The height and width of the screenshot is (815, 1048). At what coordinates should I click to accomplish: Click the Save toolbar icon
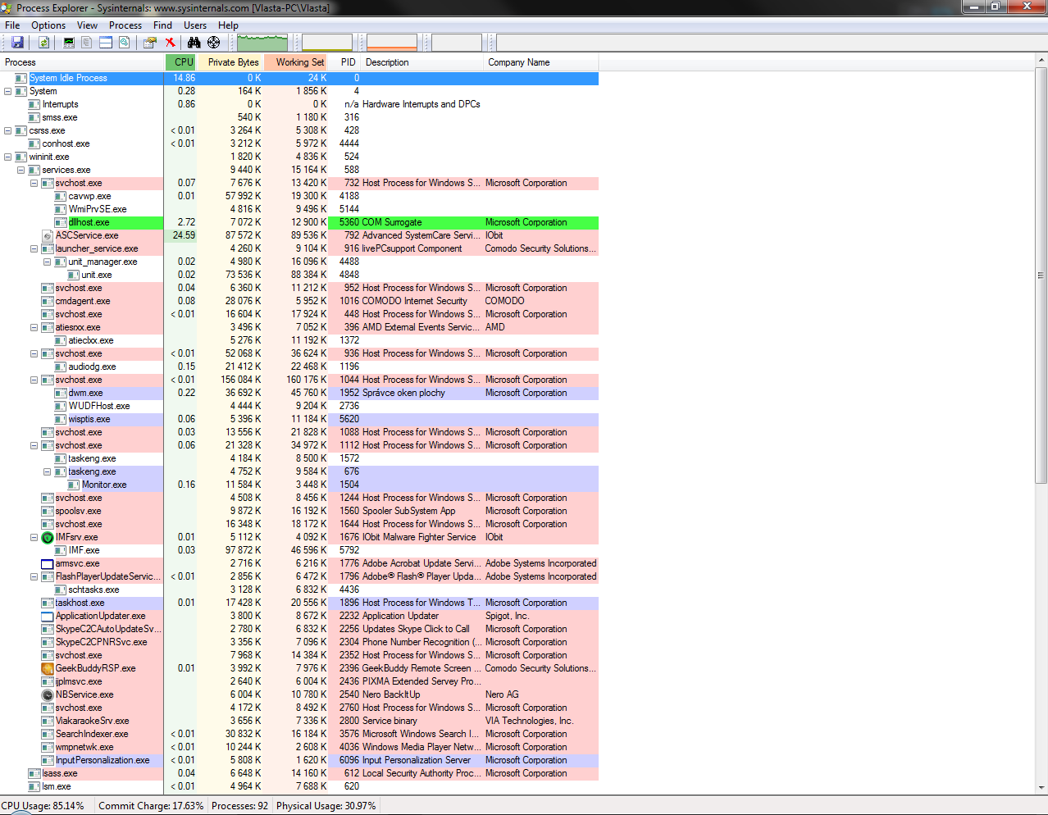(17, 43)
